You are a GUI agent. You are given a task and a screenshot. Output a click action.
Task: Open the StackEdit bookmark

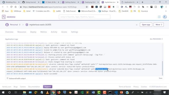click(x=124, y=11)
